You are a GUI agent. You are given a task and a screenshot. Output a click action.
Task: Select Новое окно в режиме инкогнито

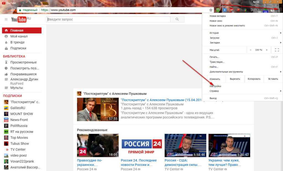(x=227, y=26)
